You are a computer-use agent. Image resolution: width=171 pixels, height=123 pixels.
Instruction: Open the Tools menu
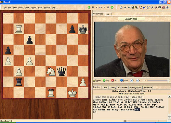pos(40,7)
